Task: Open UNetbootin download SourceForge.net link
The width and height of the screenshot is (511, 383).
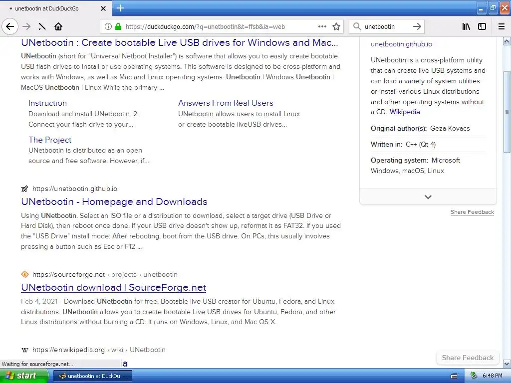Action: pos(113,287)
